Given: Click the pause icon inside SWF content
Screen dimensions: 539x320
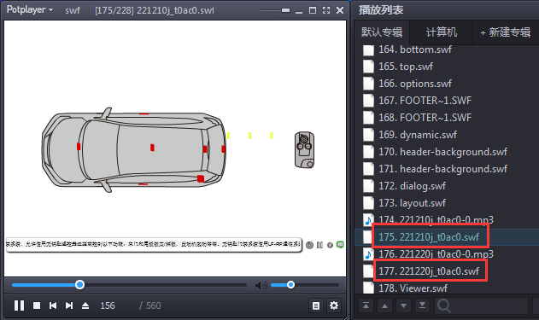Looking at the screenshot, I should [x=320, y=245].
